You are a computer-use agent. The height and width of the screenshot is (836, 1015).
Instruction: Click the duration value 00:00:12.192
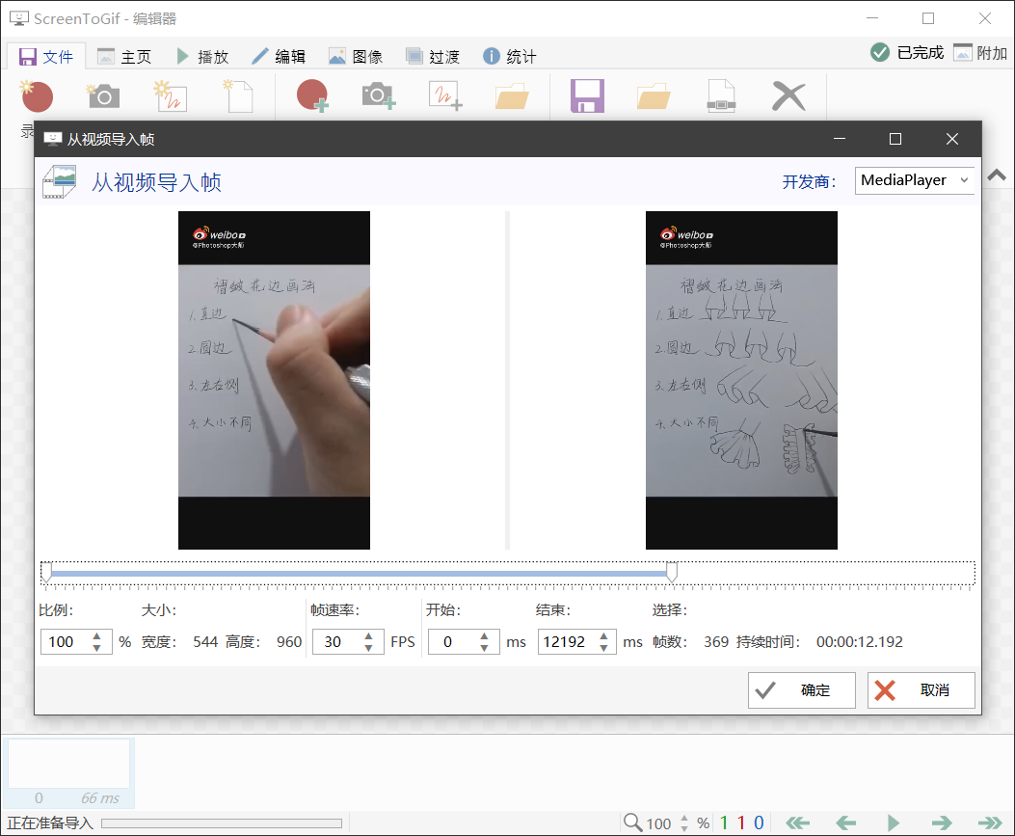tap(860, 642)
